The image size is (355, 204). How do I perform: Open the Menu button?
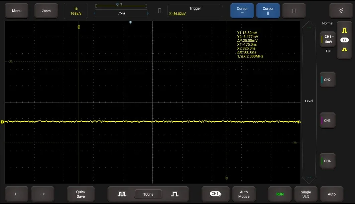pyautogui.click(x=17, y=11)
